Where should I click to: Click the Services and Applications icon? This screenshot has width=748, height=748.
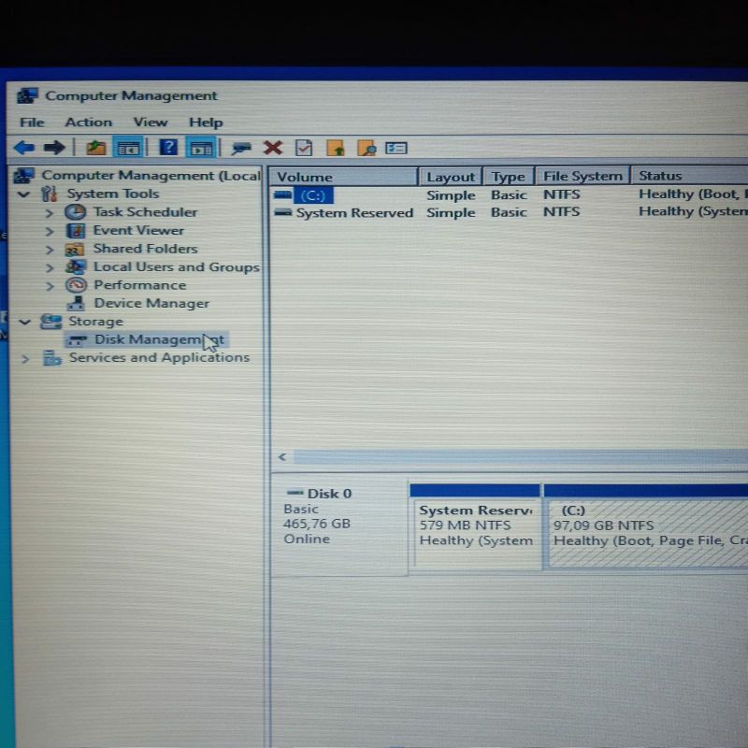52,357
